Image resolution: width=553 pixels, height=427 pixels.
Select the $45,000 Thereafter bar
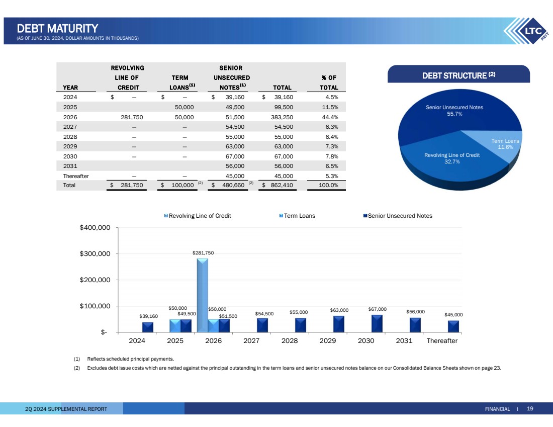tap(453, 326)
